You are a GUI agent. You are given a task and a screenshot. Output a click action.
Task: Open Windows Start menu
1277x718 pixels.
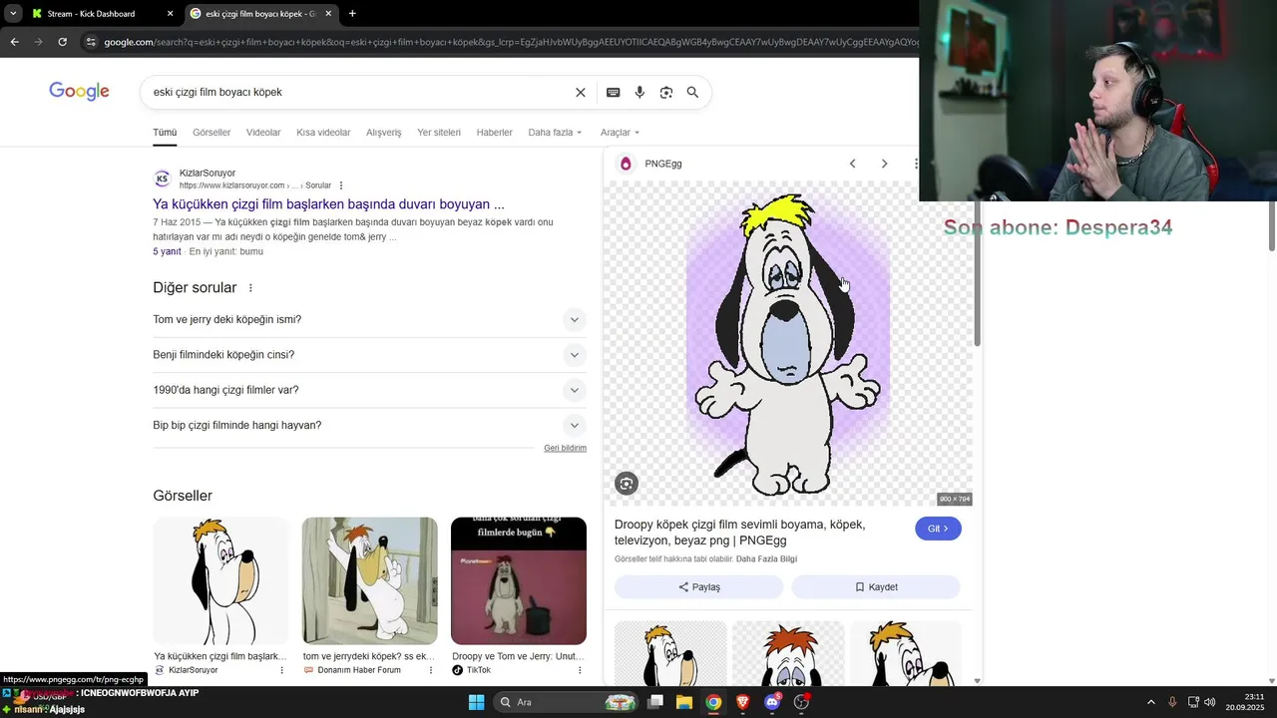point(476,702)
